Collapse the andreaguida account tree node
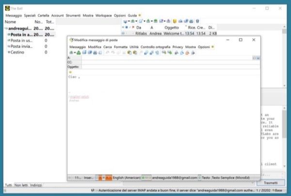 (x=6, y=29)
